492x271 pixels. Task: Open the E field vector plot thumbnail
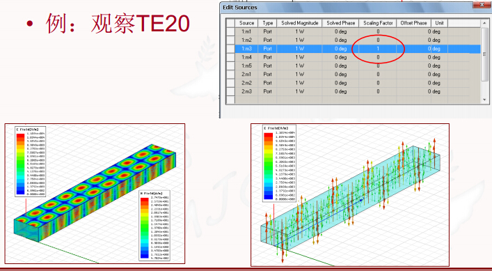[350, 194]
